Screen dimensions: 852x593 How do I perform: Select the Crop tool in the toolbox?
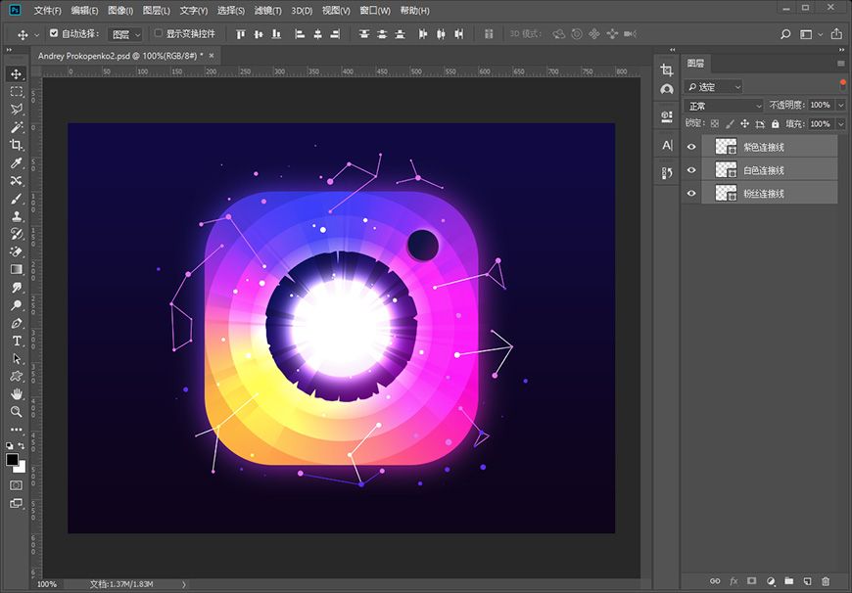click(17, 145)
